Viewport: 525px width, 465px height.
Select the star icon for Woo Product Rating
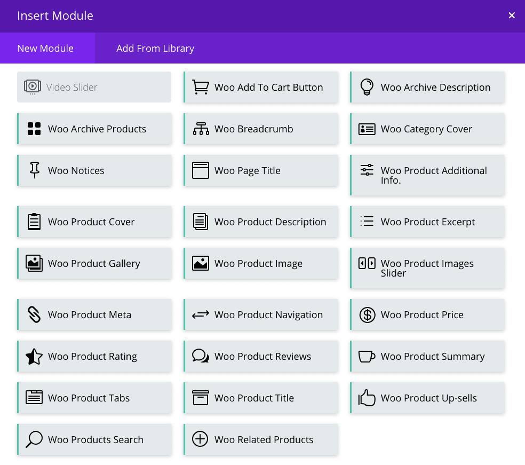point(34,356)
